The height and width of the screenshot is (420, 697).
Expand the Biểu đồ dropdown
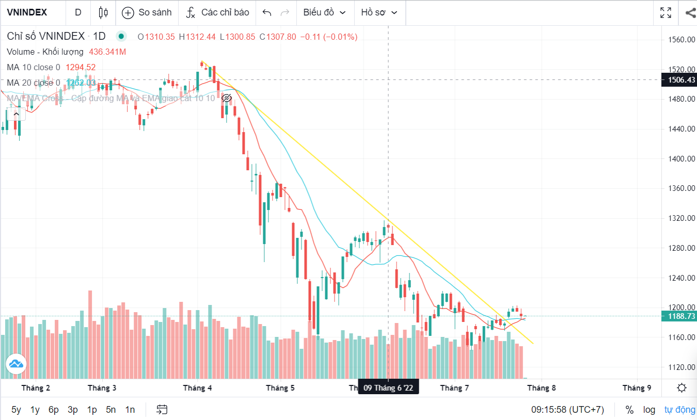coord(325,12)
